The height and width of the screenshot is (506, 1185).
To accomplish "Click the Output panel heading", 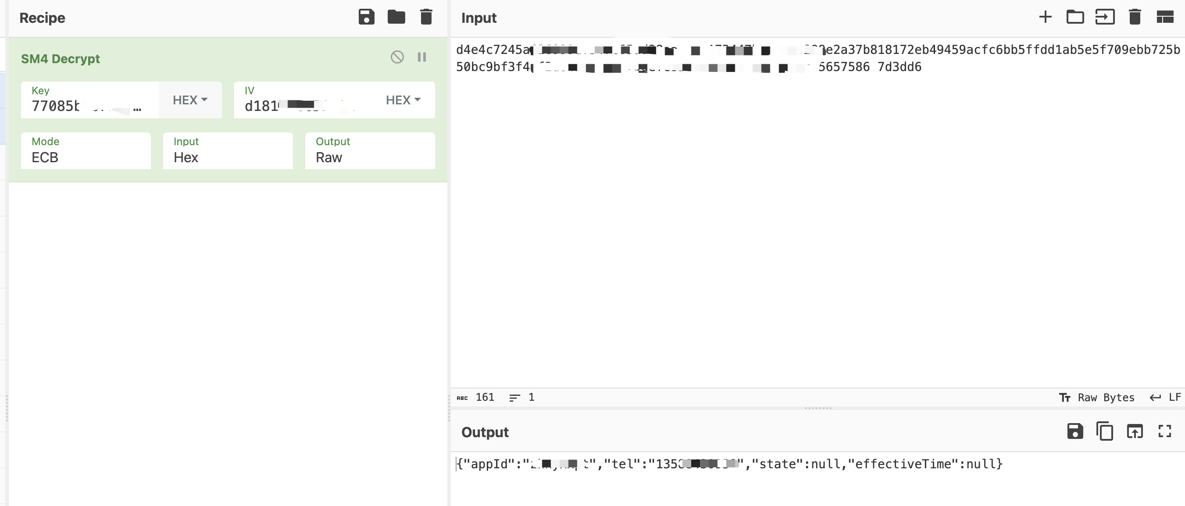I will point(485,432).
